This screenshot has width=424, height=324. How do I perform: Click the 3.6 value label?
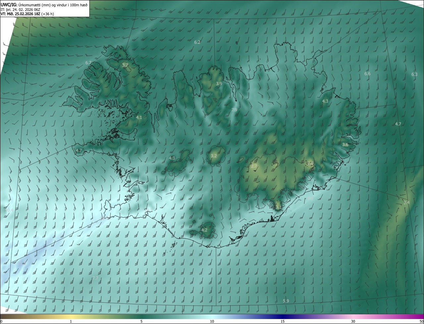point(345,144)
